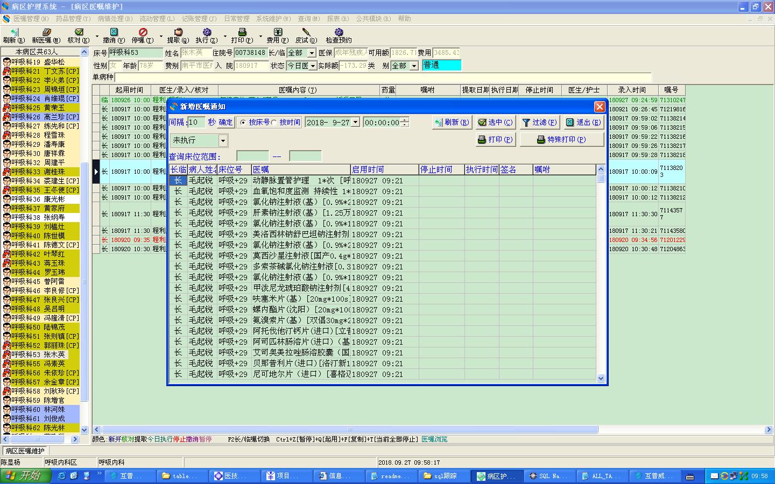Open the 状态 今日医 dropdown

(312, 66)
